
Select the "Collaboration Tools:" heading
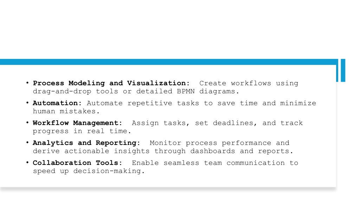click(x=77, y=163)
